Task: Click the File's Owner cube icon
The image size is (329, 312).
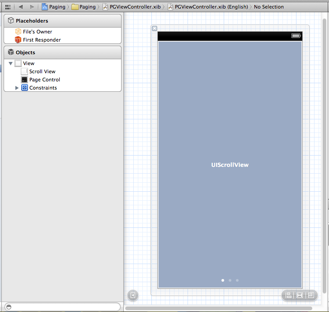Action: (18, 32)
